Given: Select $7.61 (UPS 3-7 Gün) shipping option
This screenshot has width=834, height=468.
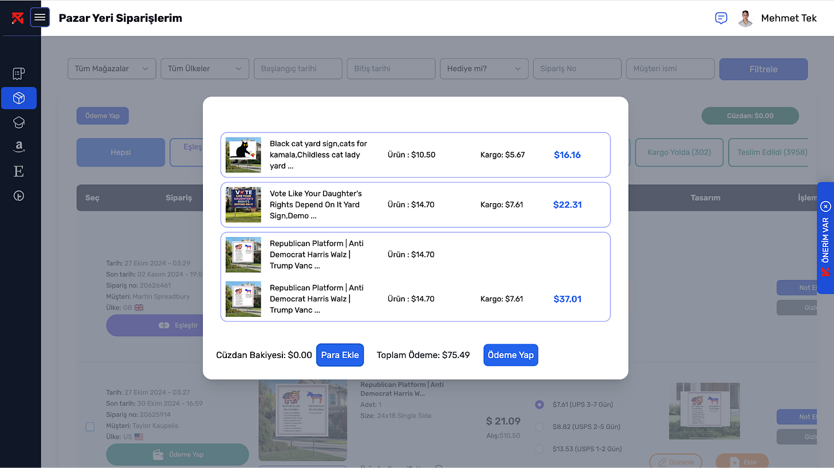Looking at the screenshot, I should tap(539, 404).
